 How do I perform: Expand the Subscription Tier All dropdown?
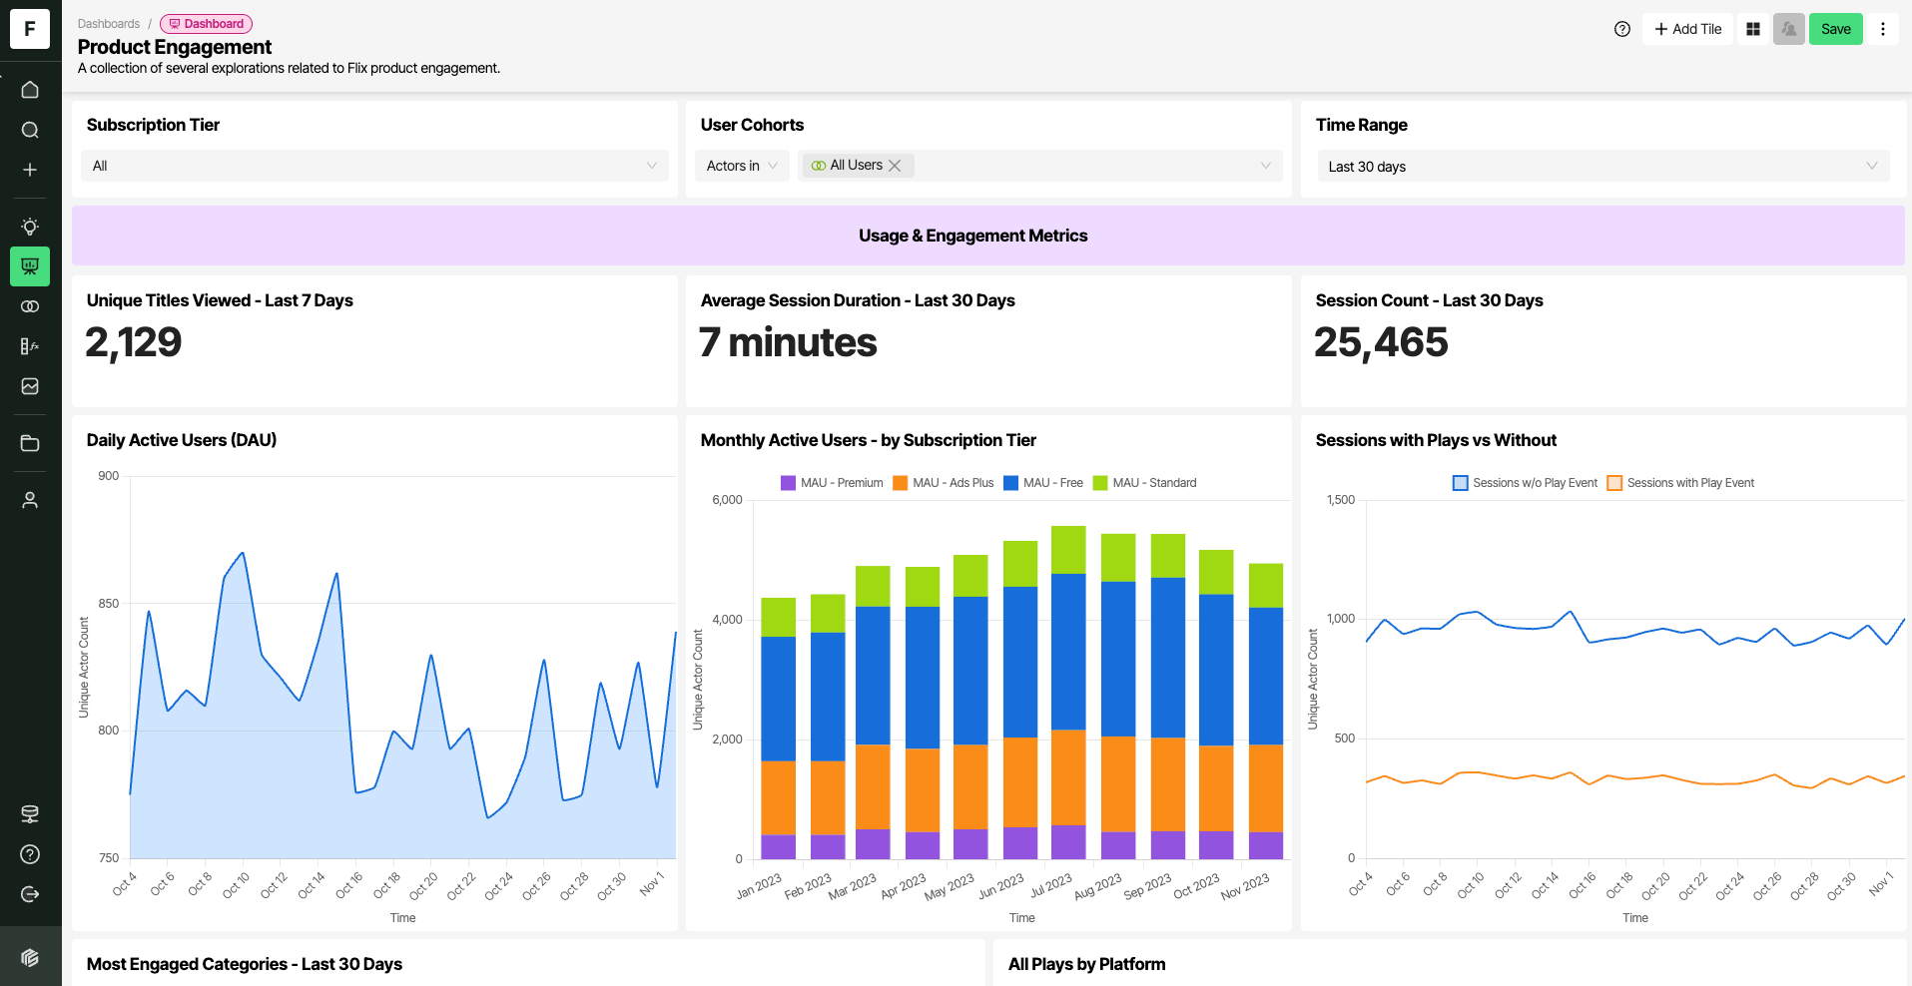coord(374,166)
